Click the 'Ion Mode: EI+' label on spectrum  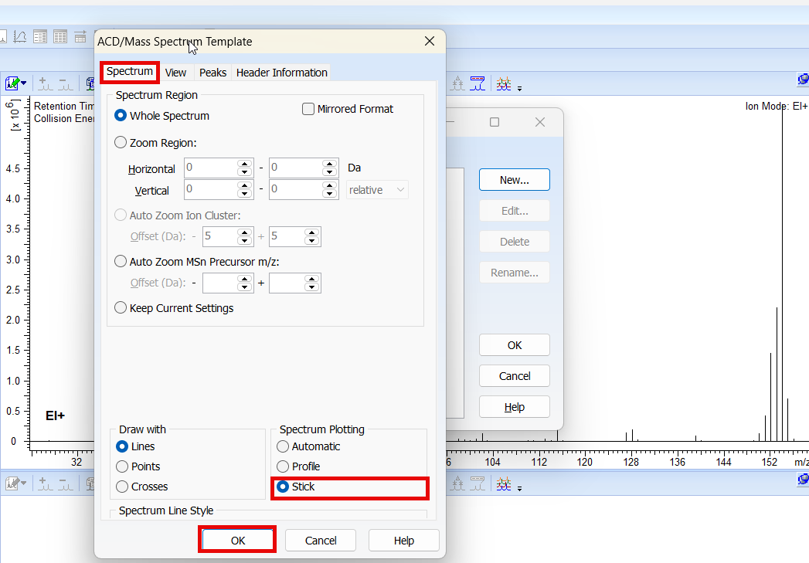pyautogui.click(x=777, y=107)
